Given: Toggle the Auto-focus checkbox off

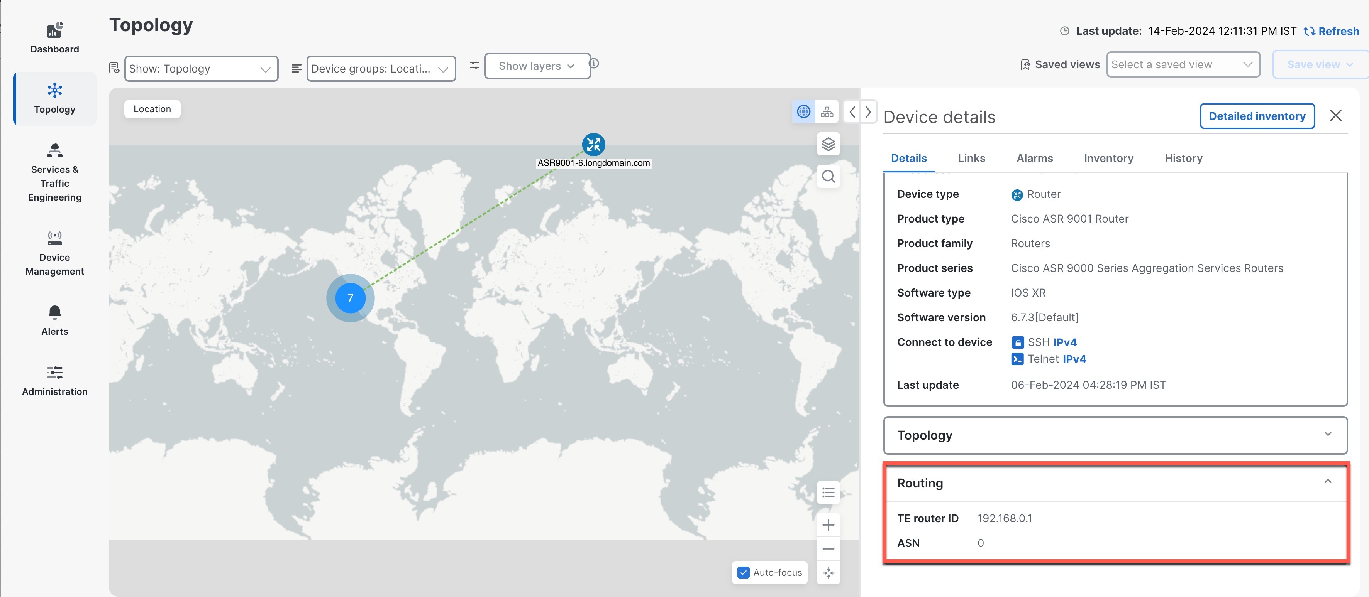Looking at the screenshot, I should [743, 573].
